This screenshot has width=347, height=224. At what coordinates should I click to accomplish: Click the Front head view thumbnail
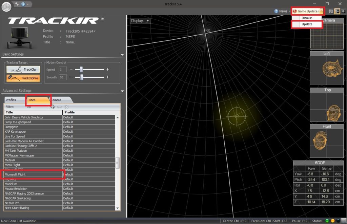(327, 141)
